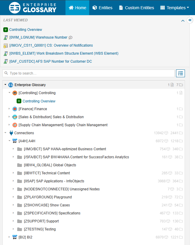Expand the [Finance] Finance node

click(x=9, y=109)
